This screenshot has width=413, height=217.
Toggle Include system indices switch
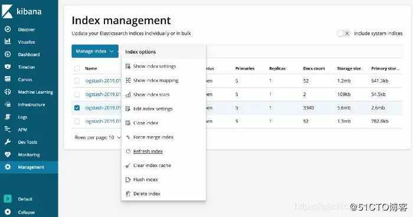pyautogui.click(x=343, y=34)
